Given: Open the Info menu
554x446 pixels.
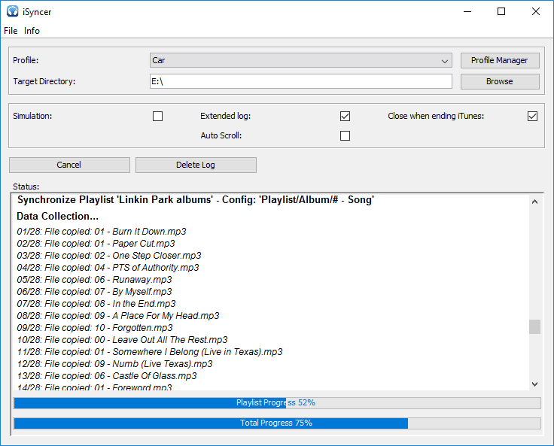Looking at the screenshot, I should 32,31.
